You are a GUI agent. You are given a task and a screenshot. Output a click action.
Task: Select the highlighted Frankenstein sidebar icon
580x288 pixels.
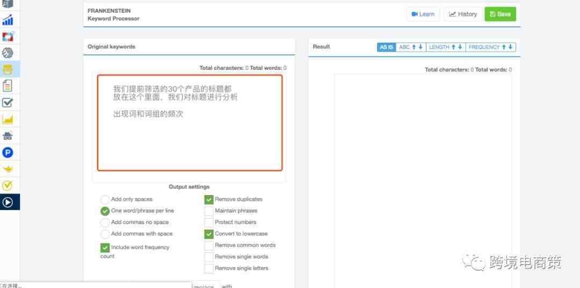click(8, 69)
